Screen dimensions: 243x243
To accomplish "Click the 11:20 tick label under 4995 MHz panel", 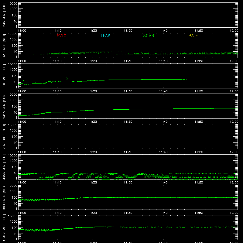I will tap(93, 183).
